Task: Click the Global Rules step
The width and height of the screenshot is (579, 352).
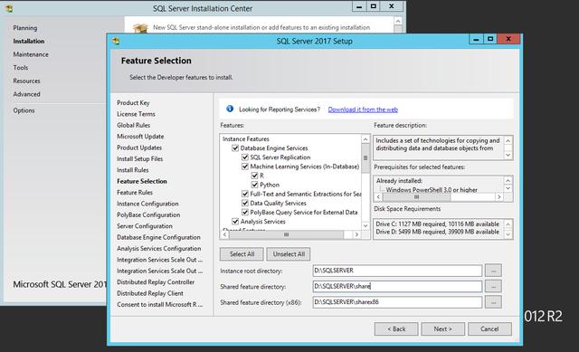Action: (x=133, y=125)
